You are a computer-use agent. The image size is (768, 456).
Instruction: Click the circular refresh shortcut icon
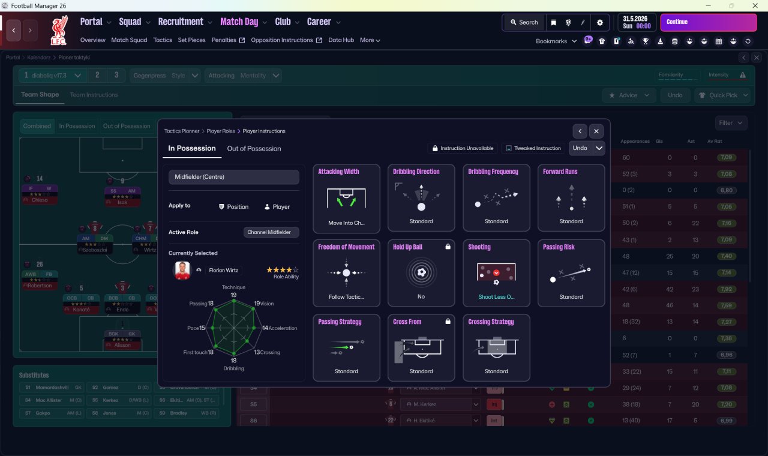point(748,41)
